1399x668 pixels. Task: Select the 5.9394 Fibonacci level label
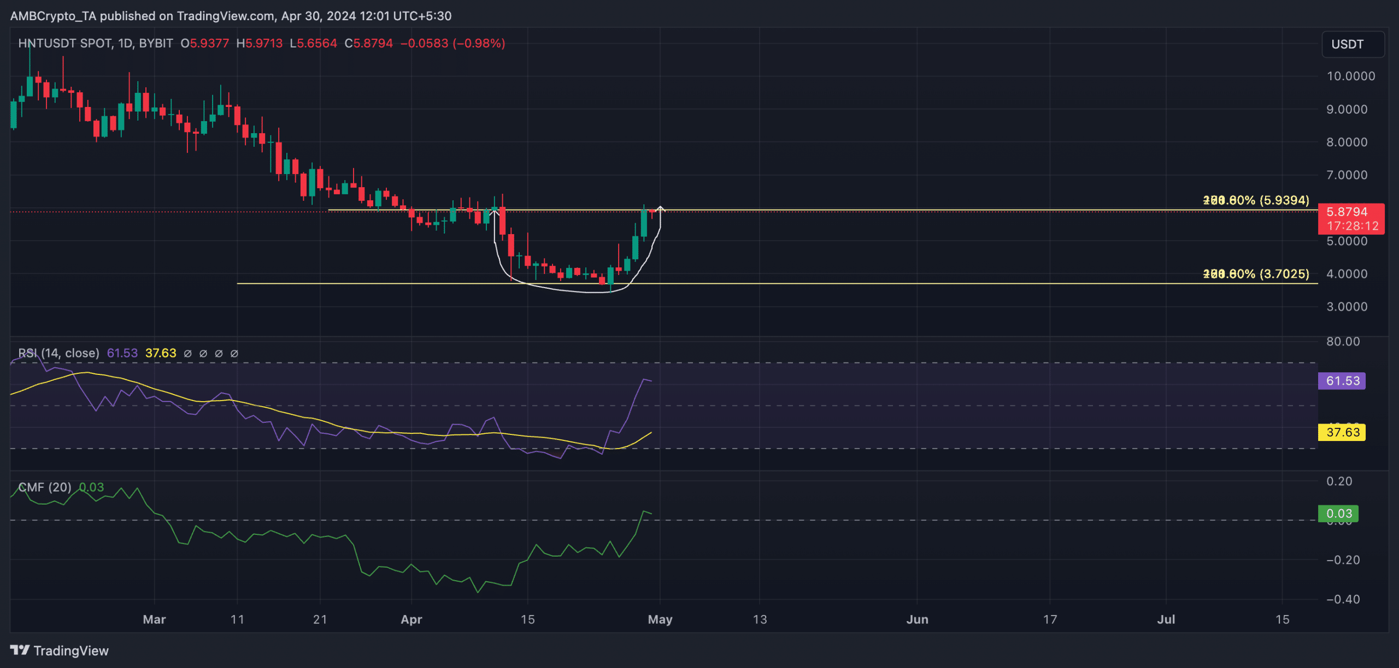[x=1256, y=200]
